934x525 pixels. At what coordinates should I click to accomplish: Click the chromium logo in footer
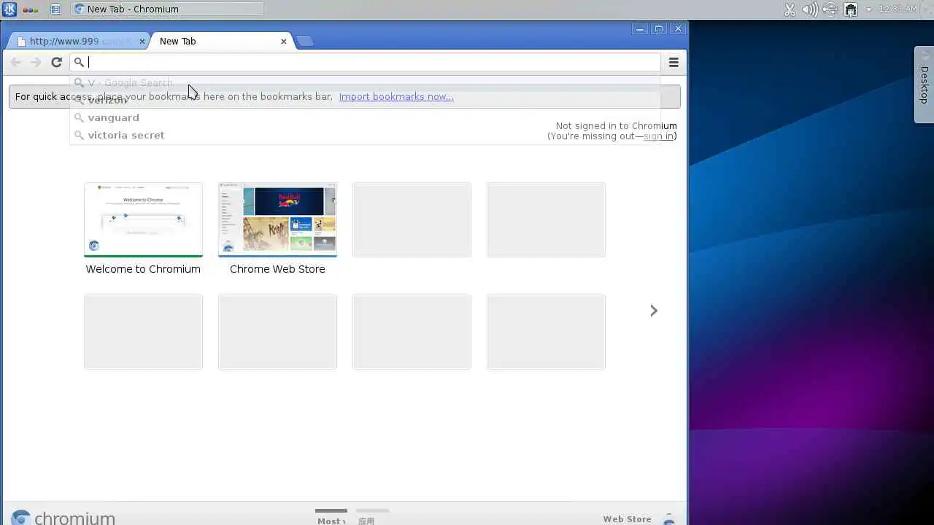(63, 518)
